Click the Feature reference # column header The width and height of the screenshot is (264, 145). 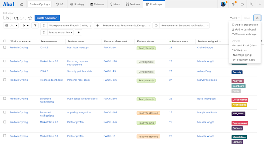point(116,41)
